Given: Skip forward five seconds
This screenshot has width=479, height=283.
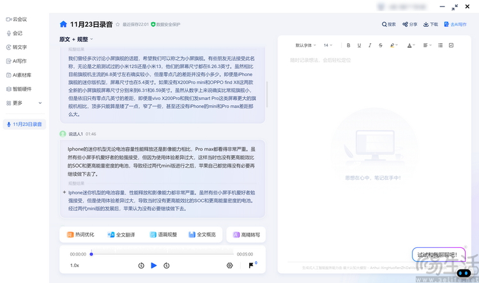Looking at the screenshot, I should 167,266.
